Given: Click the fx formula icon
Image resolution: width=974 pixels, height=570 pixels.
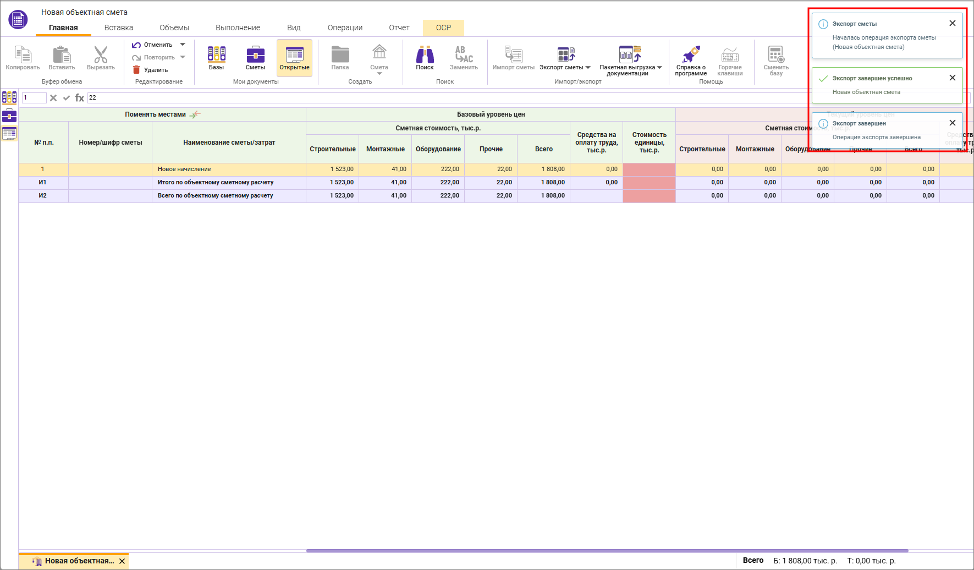Looking at the screenshot, I should pyautogui.click(x=80, y=98).
